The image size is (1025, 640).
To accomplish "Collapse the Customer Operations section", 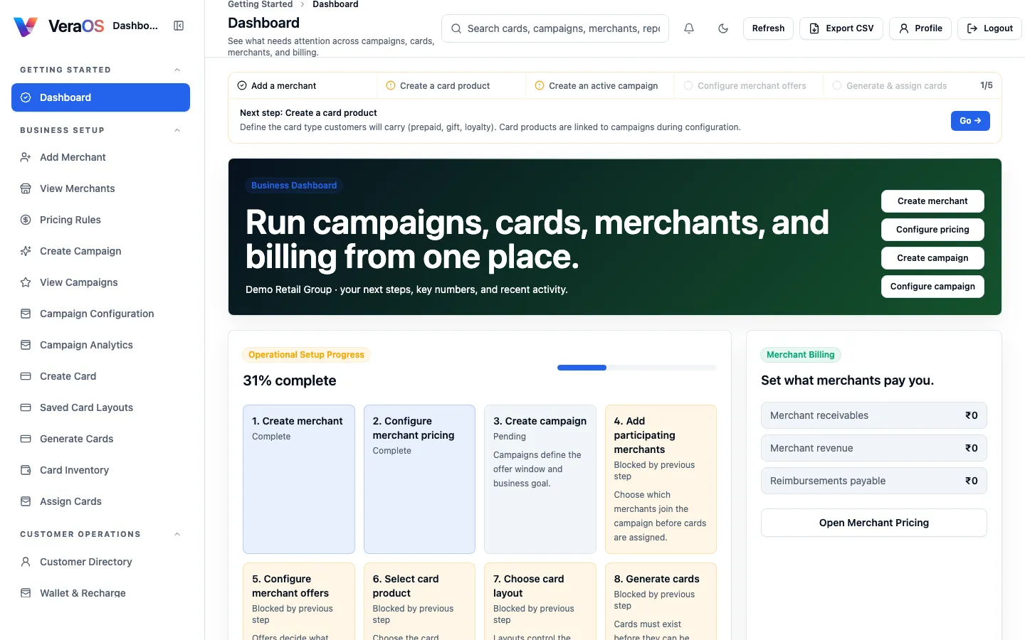I will [177, 534].
